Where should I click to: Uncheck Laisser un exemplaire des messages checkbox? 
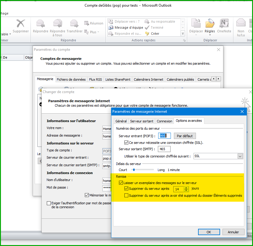[x=121, y=183]
